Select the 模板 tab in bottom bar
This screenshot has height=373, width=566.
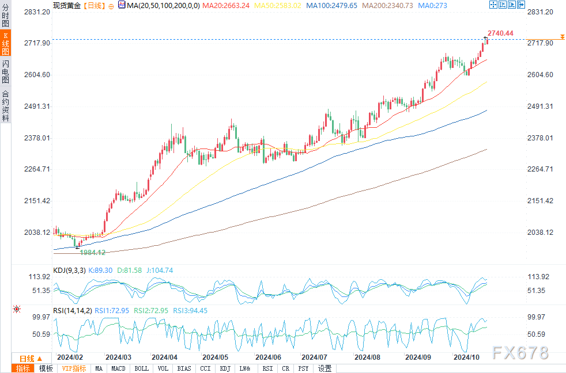click(x=46, y=368)
